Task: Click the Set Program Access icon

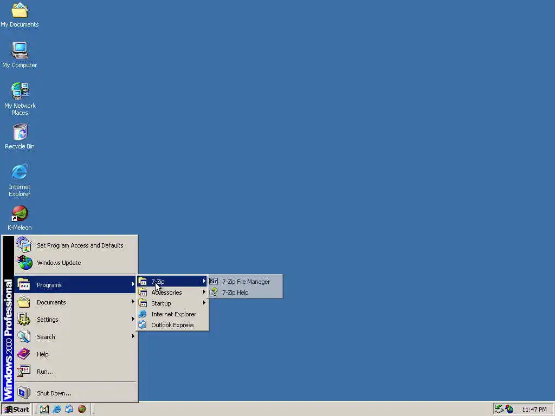Action: (x=24, y=245)
